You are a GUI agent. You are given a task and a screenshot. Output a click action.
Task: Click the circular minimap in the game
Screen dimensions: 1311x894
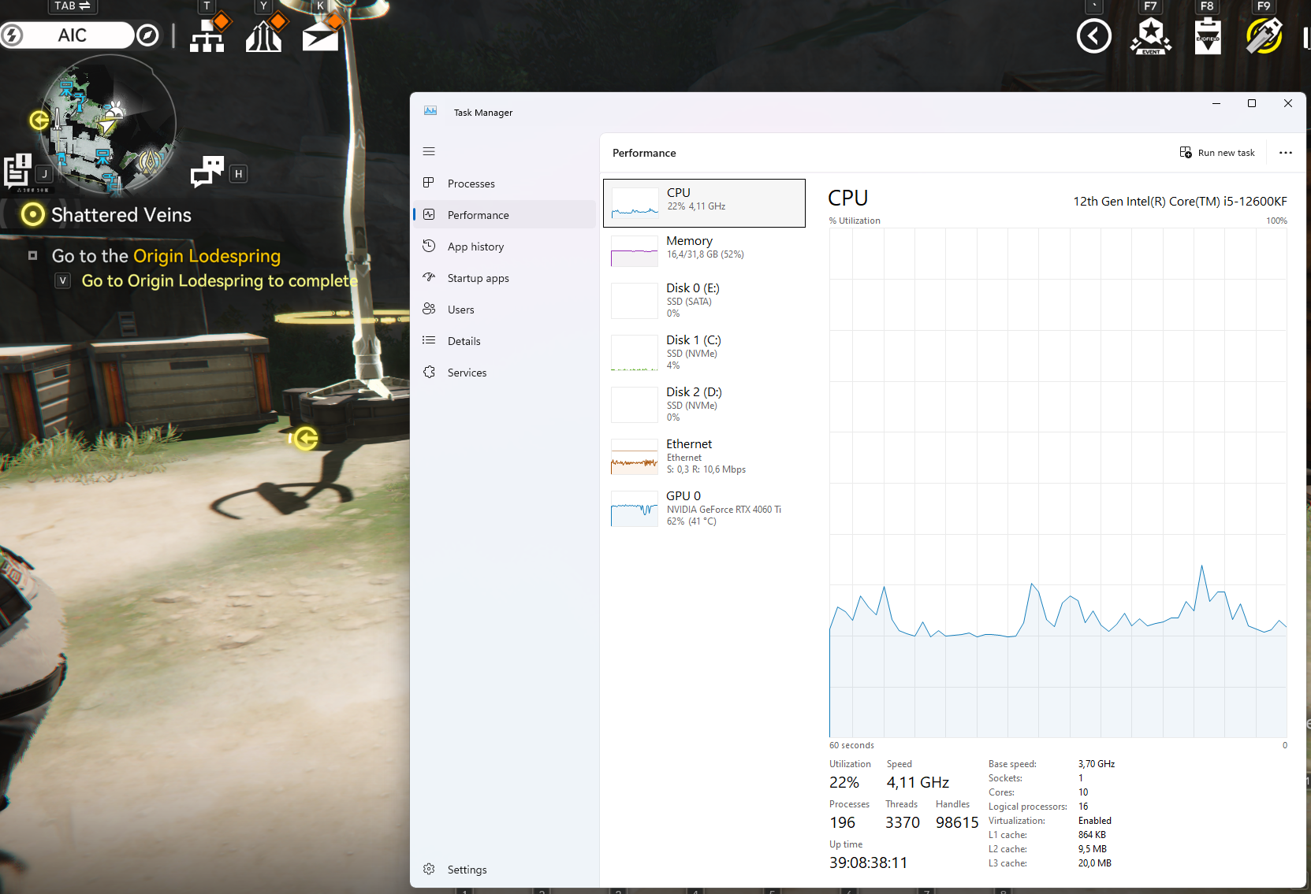click(x=108, y=124)
